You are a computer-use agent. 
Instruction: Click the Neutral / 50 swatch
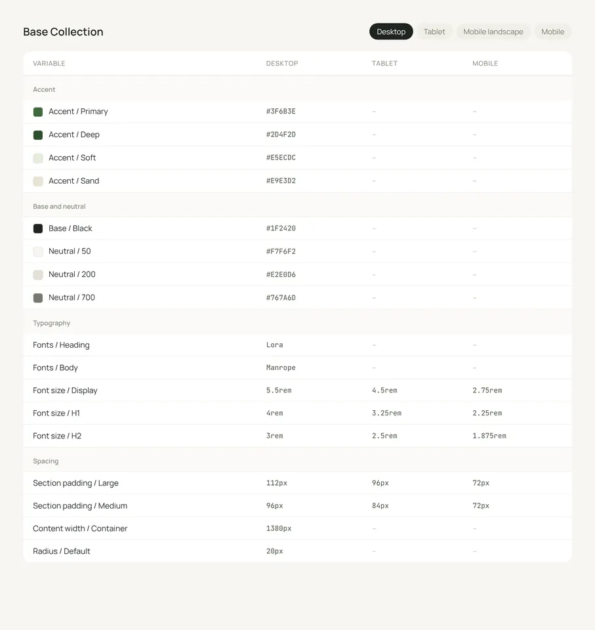[x=38, y=251]
